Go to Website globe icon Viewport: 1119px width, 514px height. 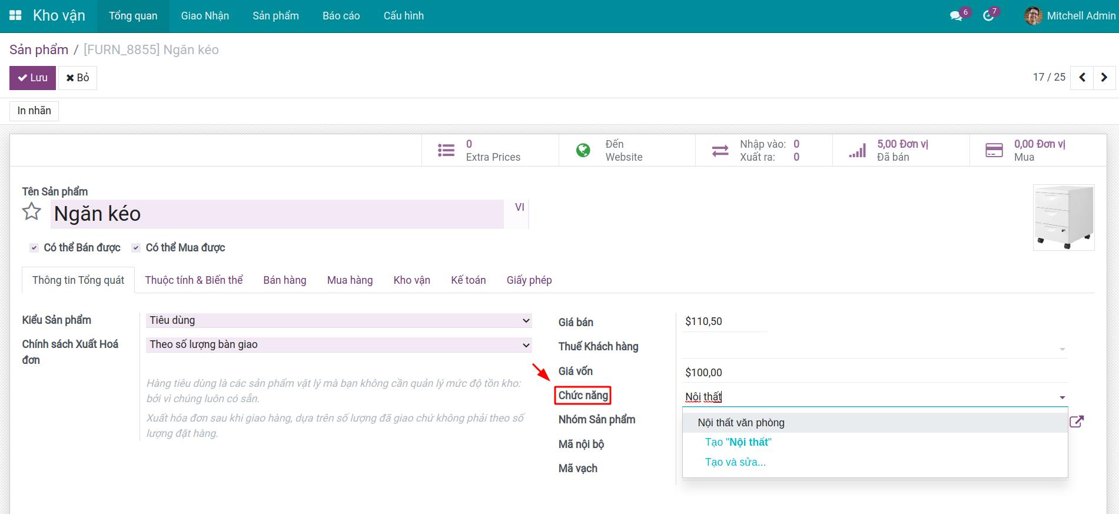click(x=583, y=151)
